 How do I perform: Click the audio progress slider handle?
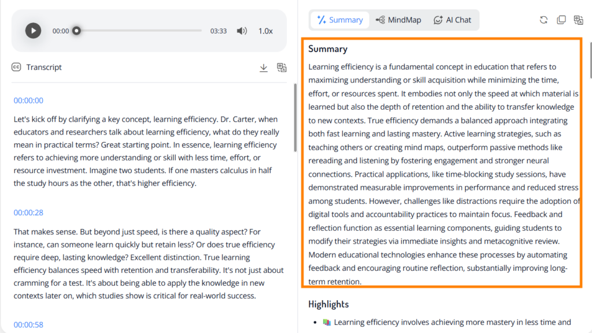(77, 31)
